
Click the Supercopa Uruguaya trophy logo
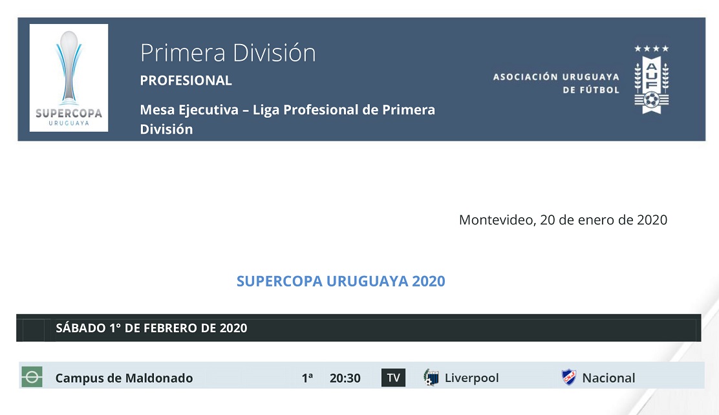click(x=69, y=78)
